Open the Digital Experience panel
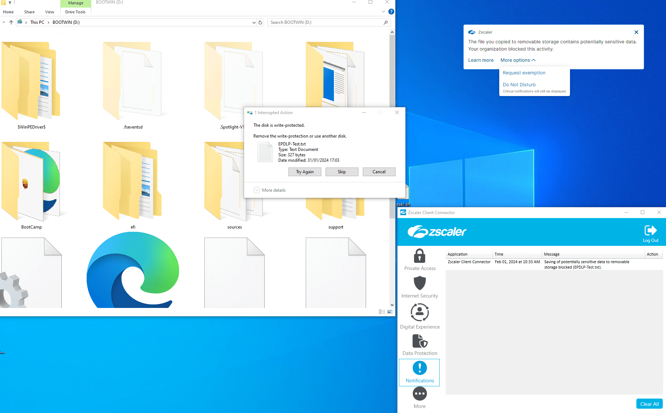Image resolution: width=666 pixels, height=413 pixels. pos(419,317)
